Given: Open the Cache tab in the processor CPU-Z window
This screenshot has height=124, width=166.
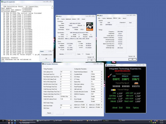Looking at the screenshot, I should (x=63, y=19).
